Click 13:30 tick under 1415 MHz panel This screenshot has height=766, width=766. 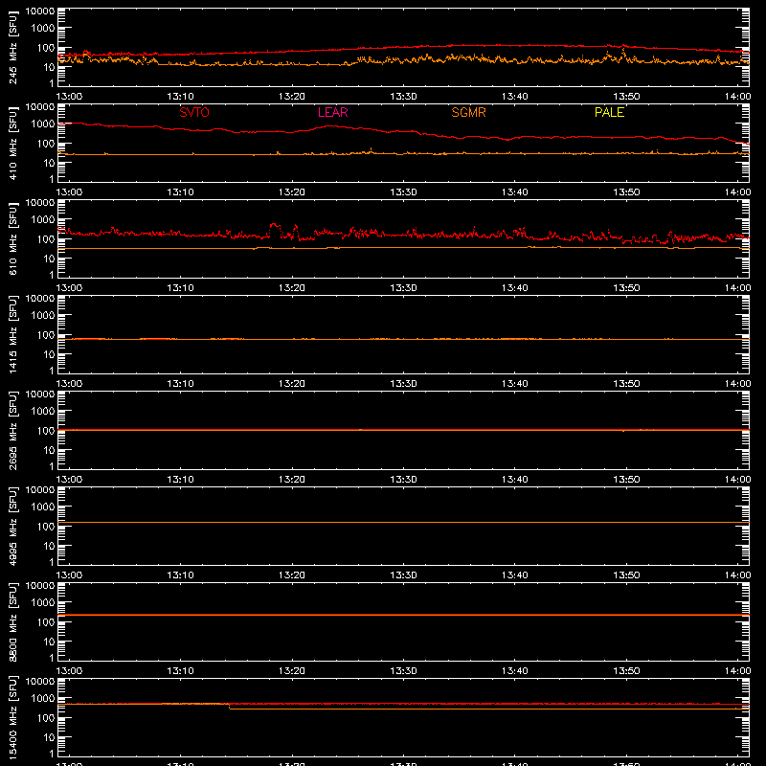[x=403, y=384]
